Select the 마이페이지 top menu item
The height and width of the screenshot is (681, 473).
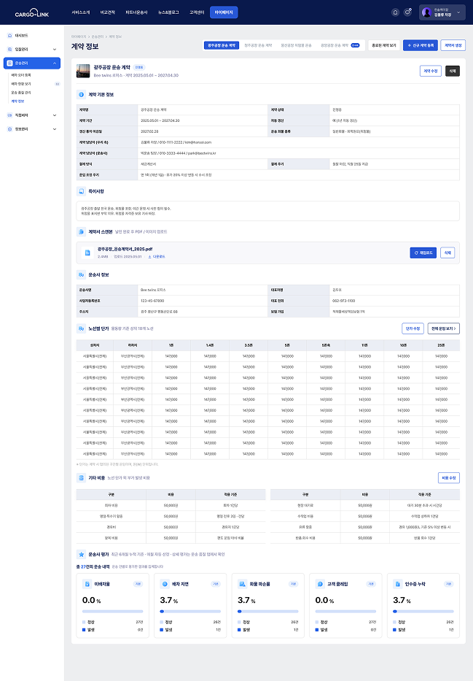(x=224, y=12)
